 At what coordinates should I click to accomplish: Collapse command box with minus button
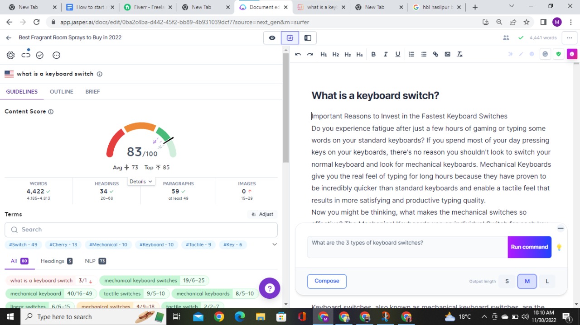[x=561, y=228]
